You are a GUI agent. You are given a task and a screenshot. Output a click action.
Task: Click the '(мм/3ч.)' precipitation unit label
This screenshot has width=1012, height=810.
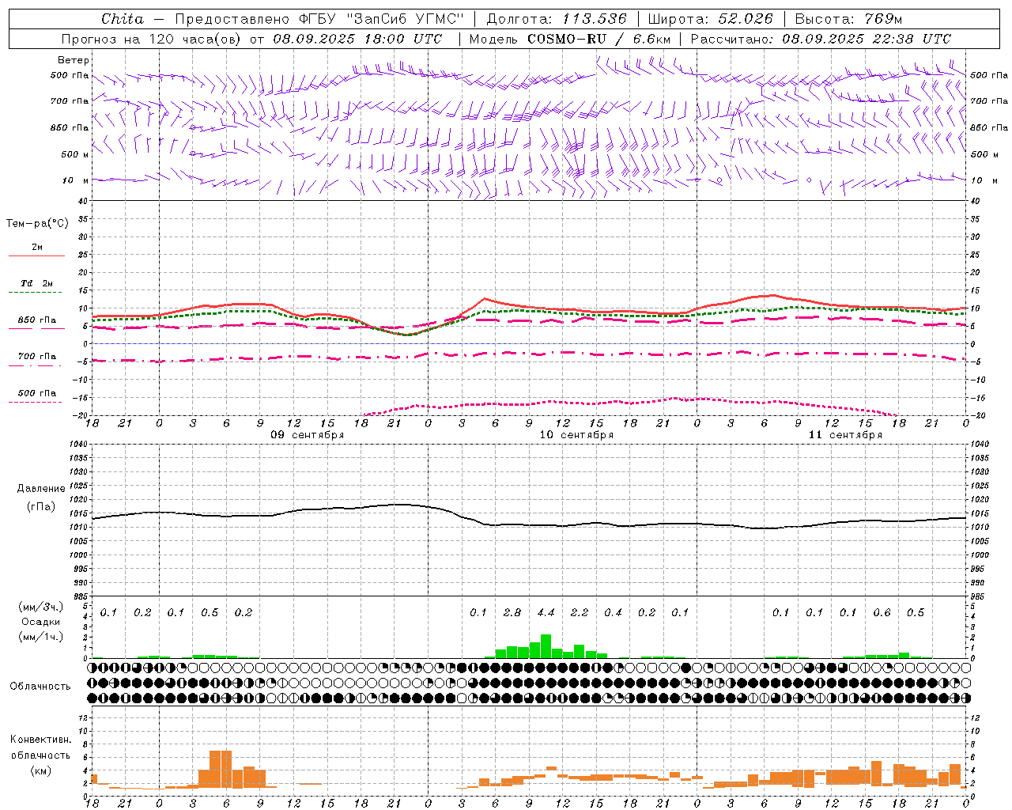(x=41, y=607)
